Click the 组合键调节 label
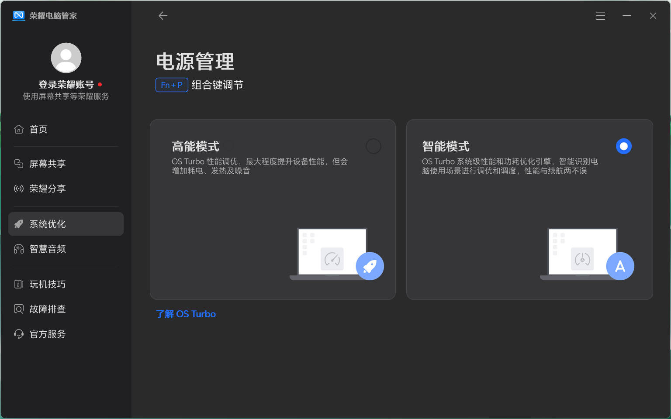The image size is (671, 419). (x=218, y=85)
